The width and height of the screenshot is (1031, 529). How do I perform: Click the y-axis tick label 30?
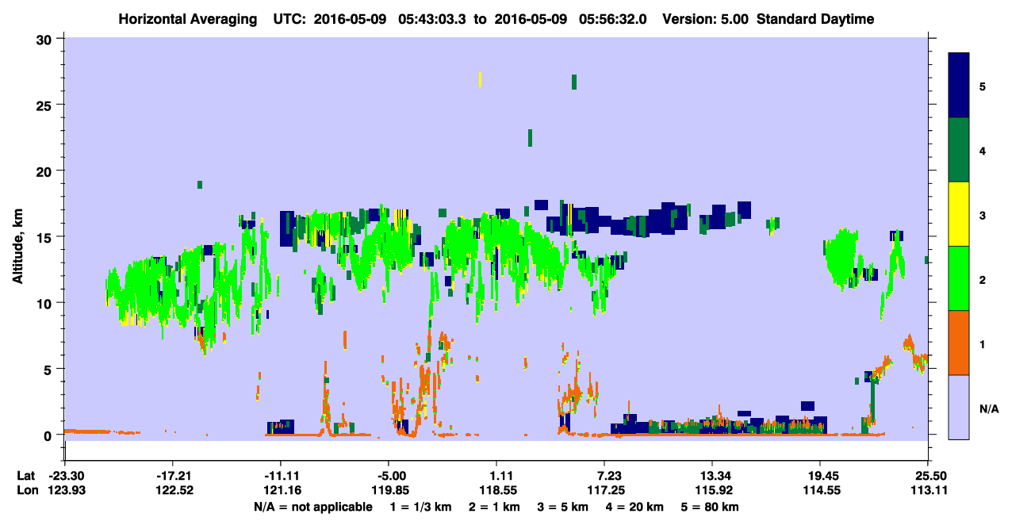[46, 39]
